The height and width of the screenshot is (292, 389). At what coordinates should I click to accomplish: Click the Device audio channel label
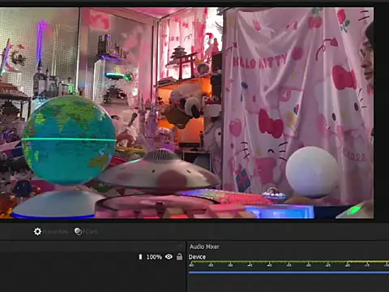pyautogui.click(x=197, y=257)
